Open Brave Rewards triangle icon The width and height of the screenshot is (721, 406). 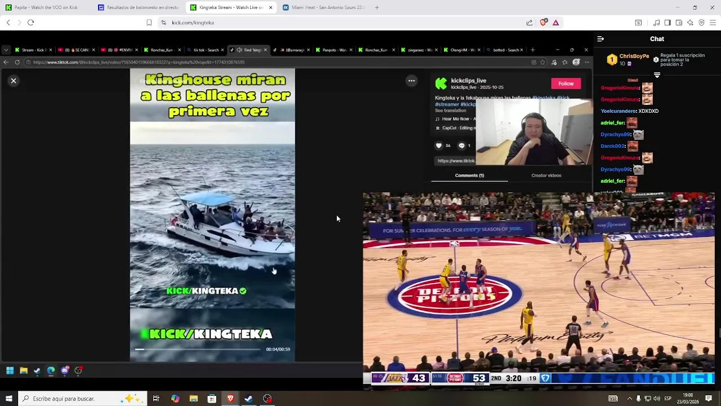coord(555,23)
